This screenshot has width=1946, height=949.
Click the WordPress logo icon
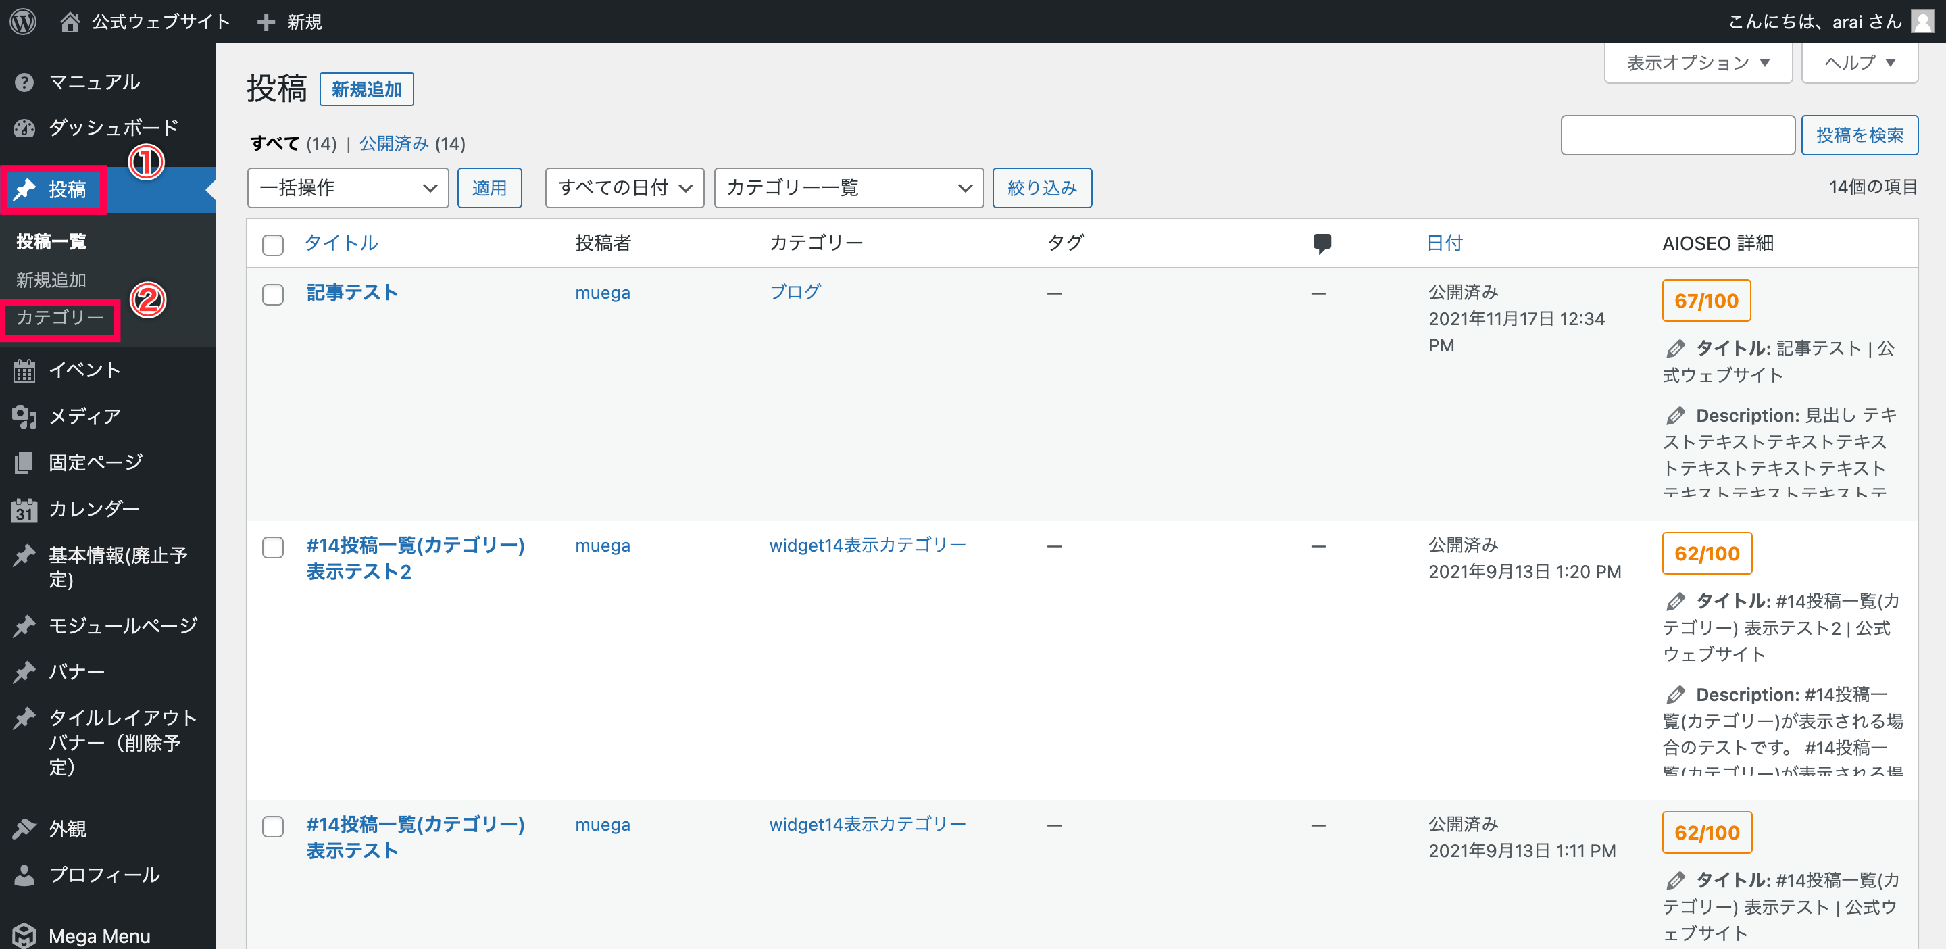[23, 21]
